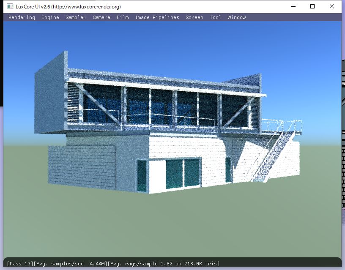Screen dimensions: 345x270
Task: Open the Screen menu
Action: [194, 17]
